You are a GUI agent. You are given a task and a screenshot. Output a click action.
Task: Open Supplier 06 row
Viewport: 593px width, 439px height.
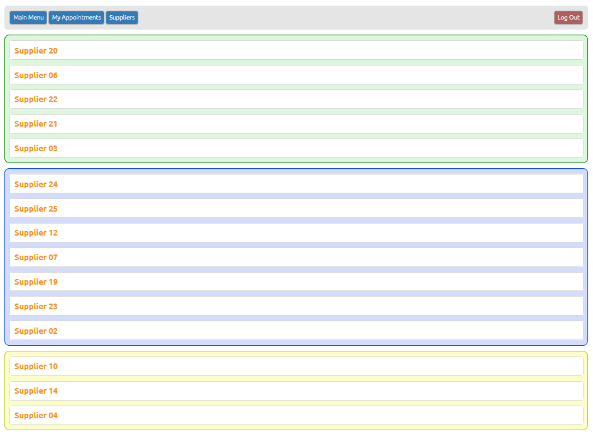coord(296,75)
